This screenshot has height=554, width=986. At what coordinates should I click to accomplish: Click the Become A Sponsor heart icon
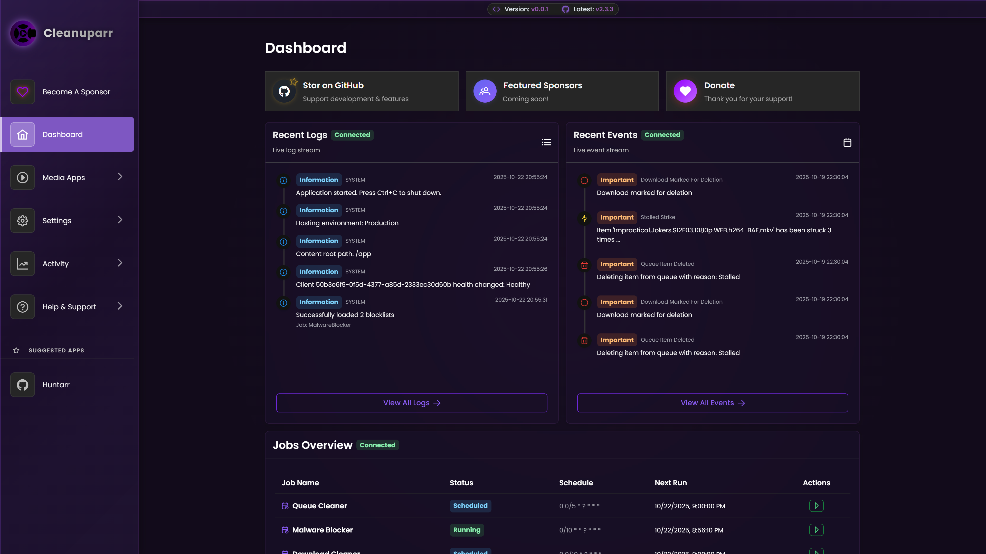tap(23, 92)
